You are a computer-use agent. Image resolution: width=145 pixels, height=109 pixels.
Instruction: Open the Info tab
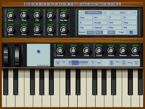(116, 4)
